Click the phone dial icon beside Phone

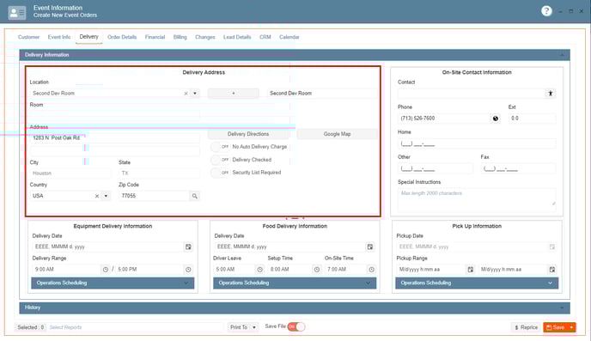(x=496, y=119)
